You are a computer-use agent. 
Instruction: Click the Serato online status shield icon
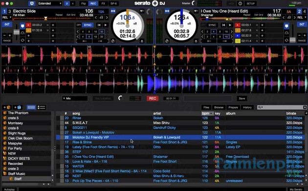pos(32,3)
